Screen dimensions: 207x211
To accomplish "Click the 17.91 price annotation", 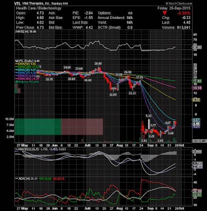I will (x=140, y=78).
